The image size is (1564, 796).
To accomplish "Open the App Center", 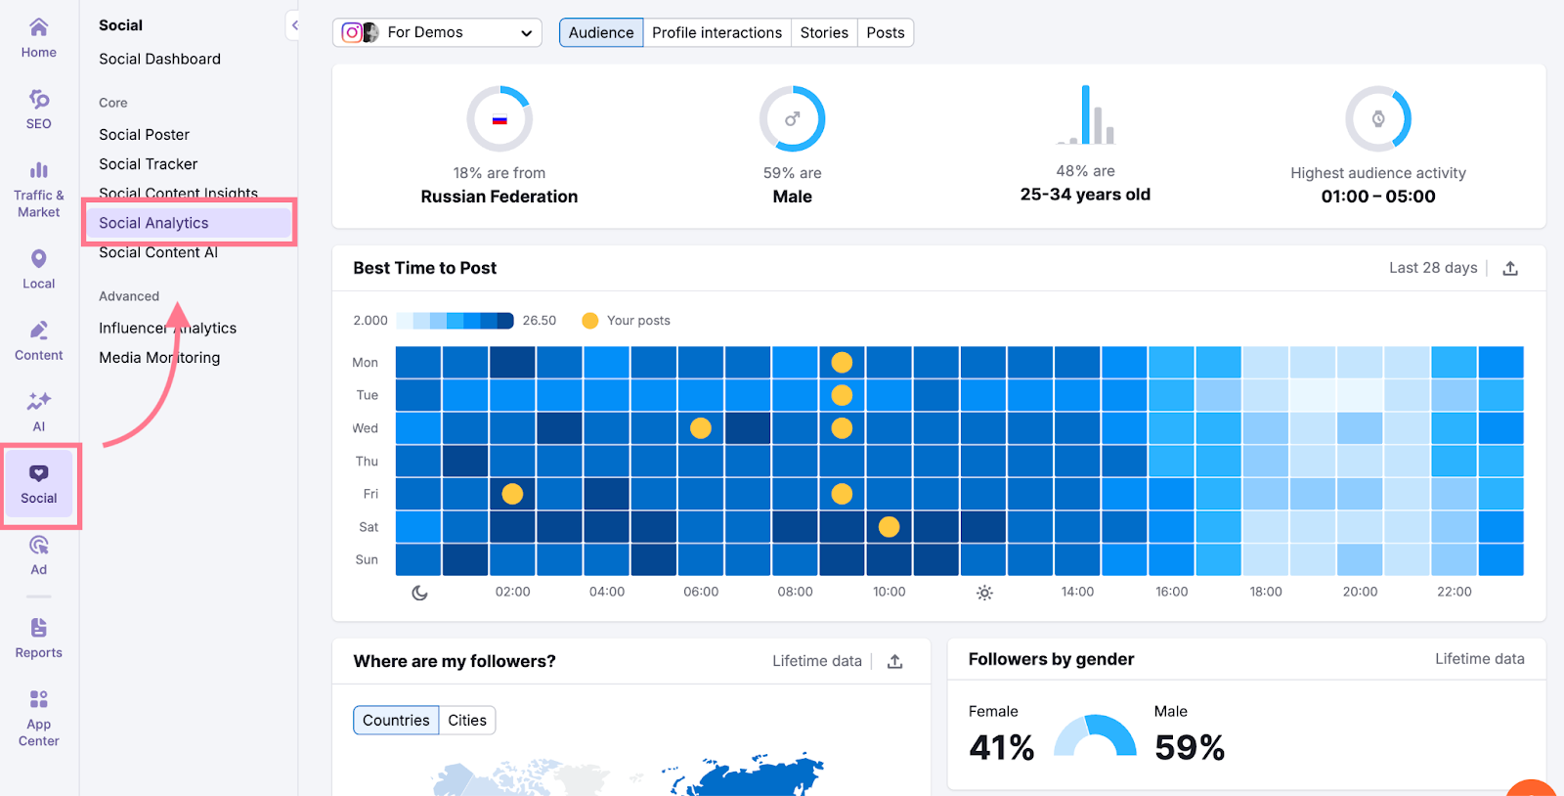I will [x=39, y=717].
